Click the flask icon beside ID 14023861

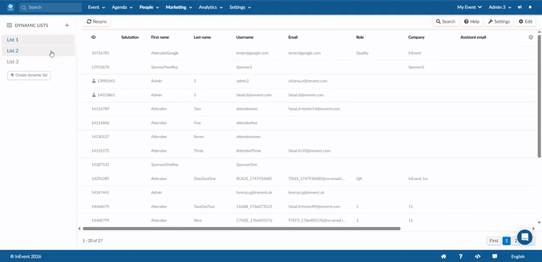(93, 95)
